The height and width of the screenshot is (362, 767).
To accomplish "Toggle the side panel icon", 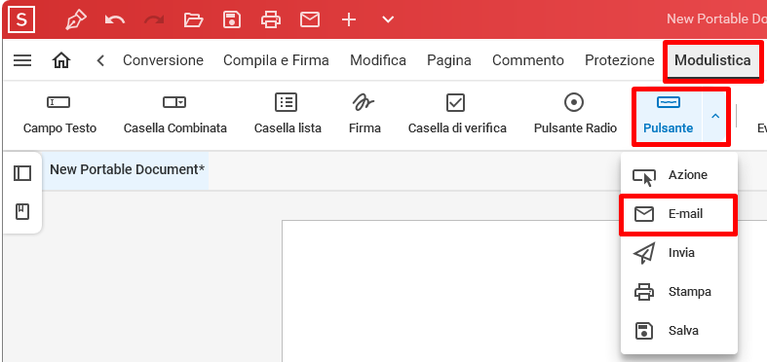I will tap(22, 173).
